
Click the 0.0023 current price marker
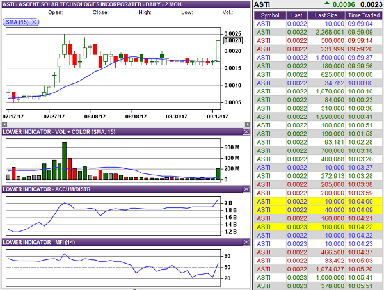[233, 40]
